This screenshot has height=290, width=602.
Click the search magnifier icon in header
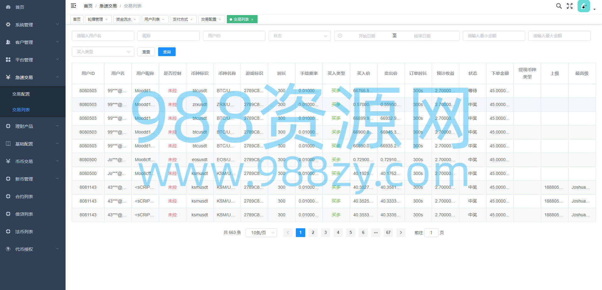coord(559,6)
